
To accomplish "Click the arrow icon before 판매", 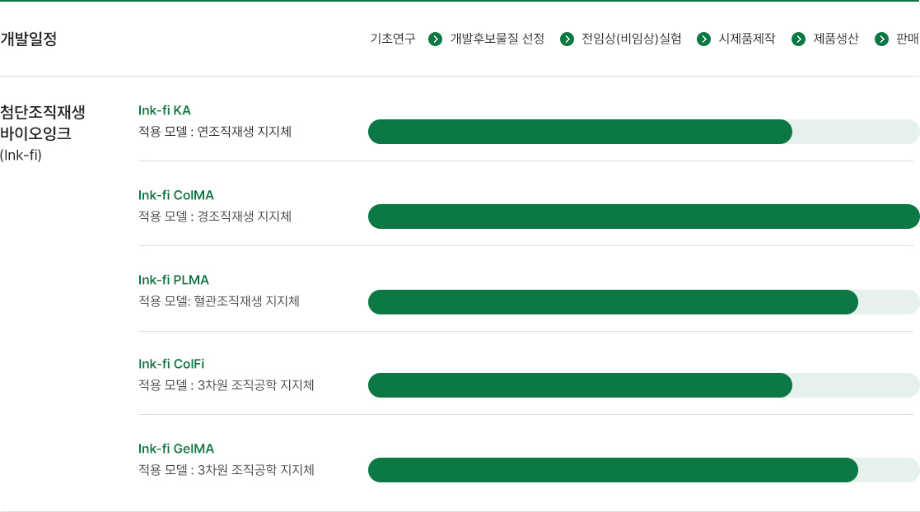I will tap(881, 40).
